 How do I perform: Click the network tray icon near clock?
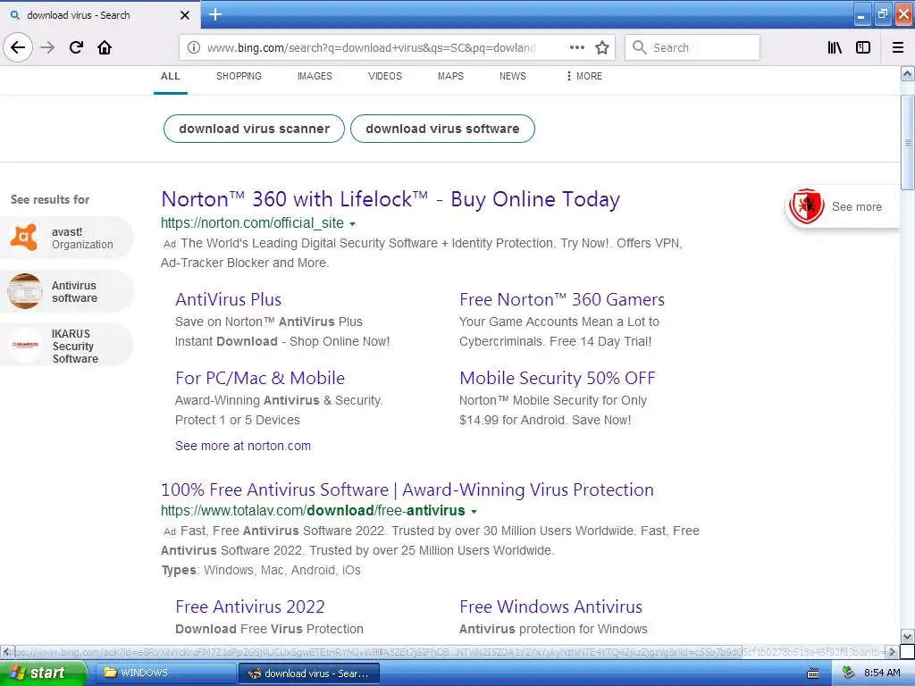[849, 673]
